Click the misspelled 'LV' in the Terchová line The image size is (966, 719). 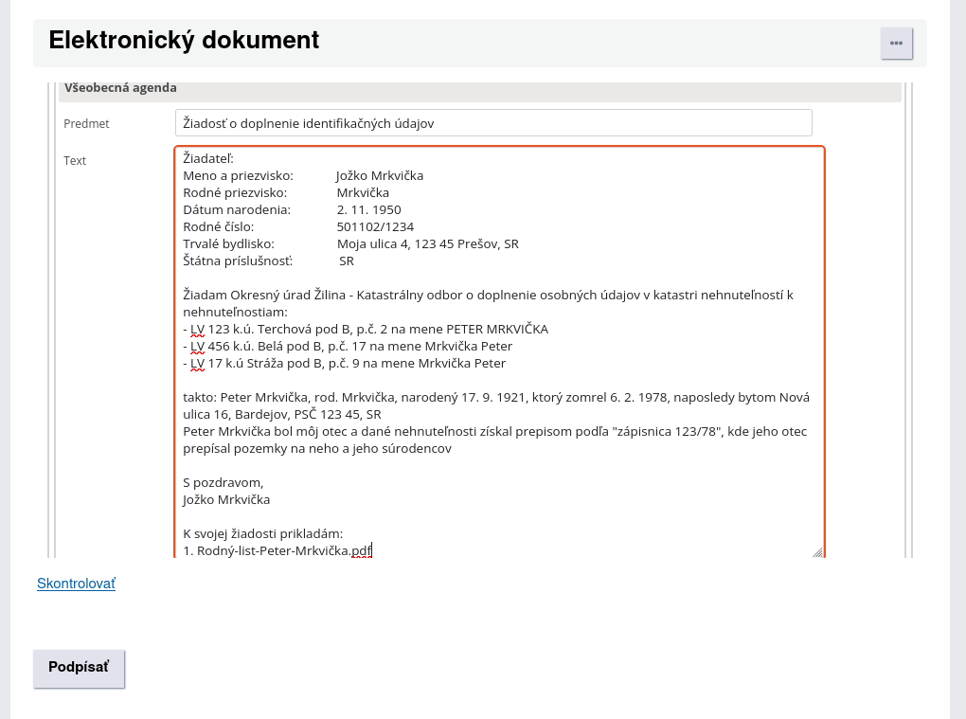pos(198,330)
